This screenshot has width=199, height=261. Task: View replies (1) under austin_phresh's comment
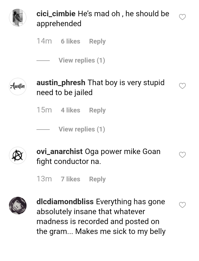(82, 129)
